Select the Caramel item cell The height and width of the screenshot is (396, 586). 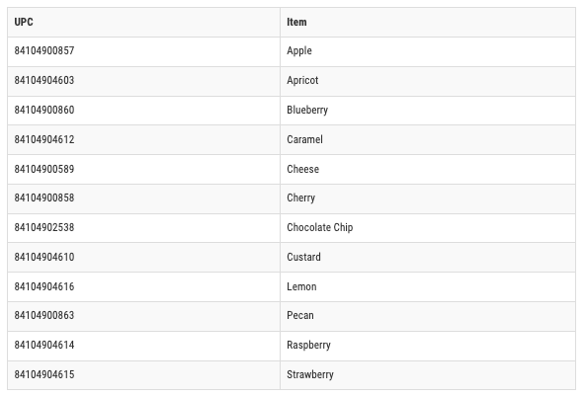click(428, 139)
